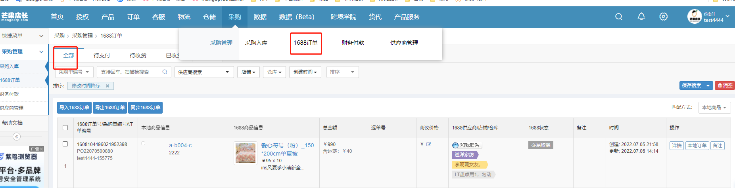This screenshot has width=735, height=188.
Task: Switch to the 全部 tab
Action: (x=69, y=55)
